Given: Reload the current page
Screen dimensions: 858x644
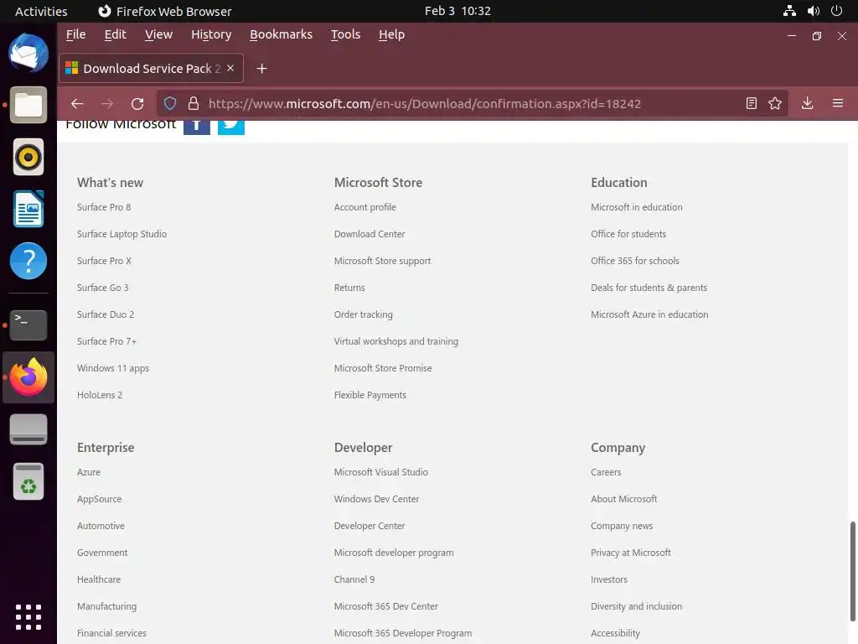Looking at the screenshot, I should point(137,103).
